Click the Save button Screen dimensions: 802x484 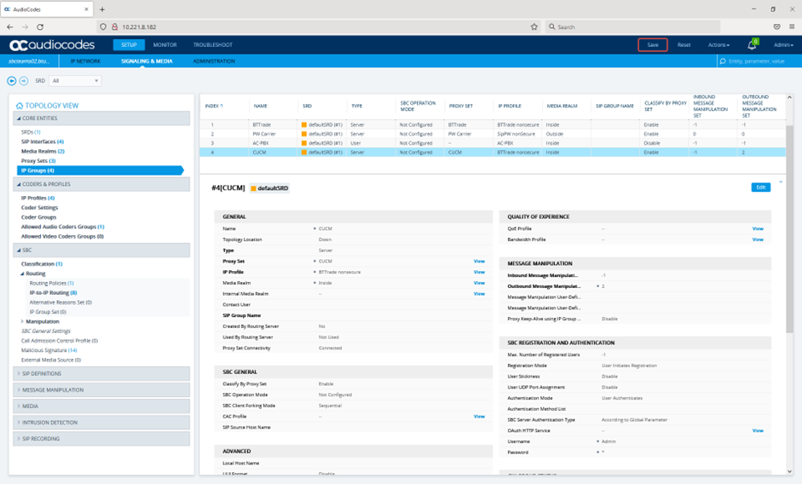click(653, 45)
